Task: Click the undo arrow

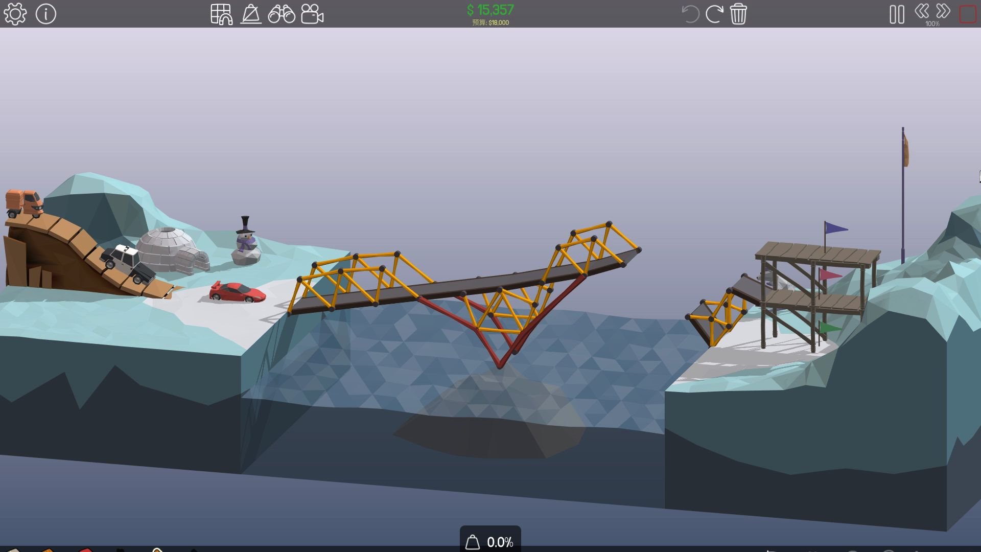Action: click(690, 14)
